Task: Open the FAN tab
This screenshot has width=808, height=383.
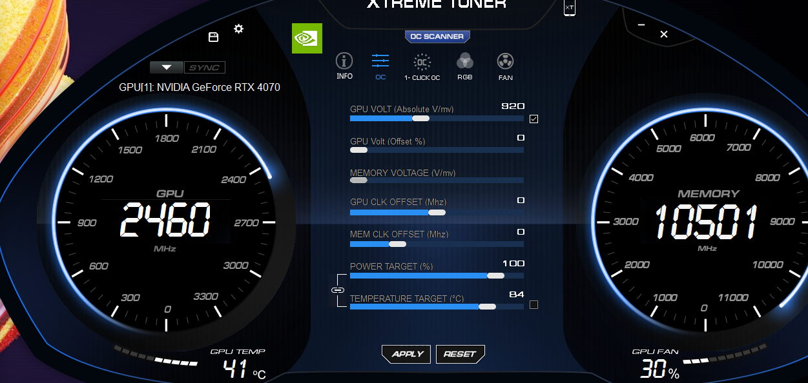Action: [x=506, y=67]
